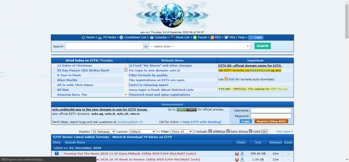The width and height of the screenshot is (349, 162).
Task: Open the Show List menu item
Action: tap(182, 37)
